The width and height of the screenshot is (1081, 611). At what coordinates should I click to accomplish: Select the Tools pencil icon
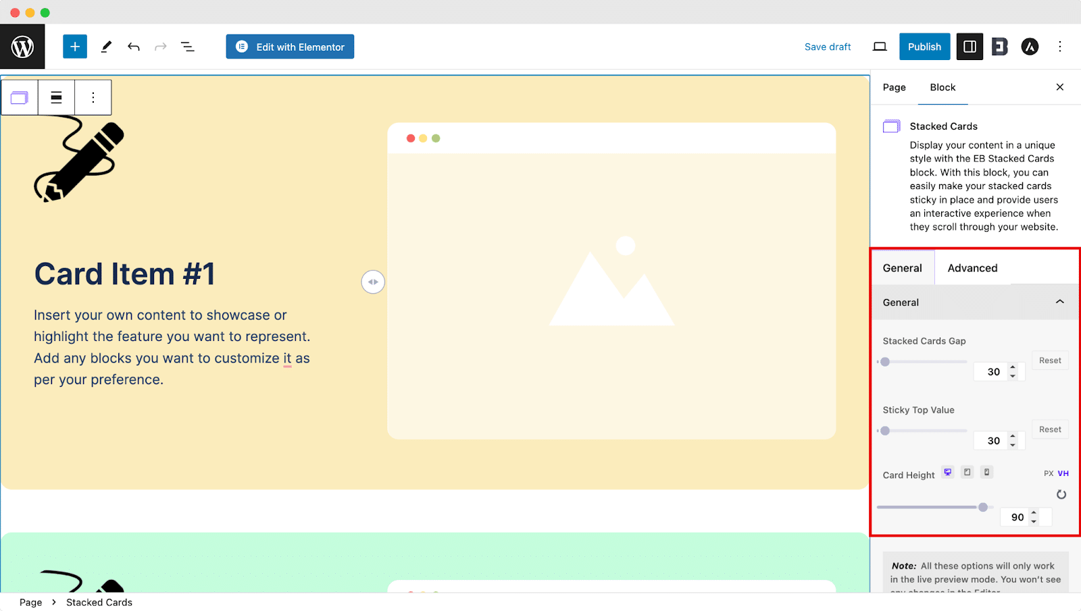106,47
